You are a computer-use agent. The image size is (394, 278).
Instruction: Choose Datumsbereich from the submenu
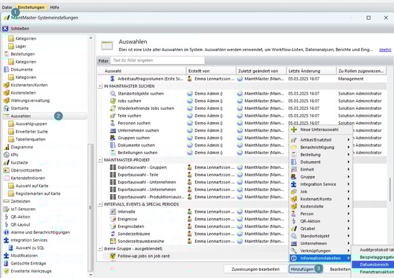click(x=374, y=265)
